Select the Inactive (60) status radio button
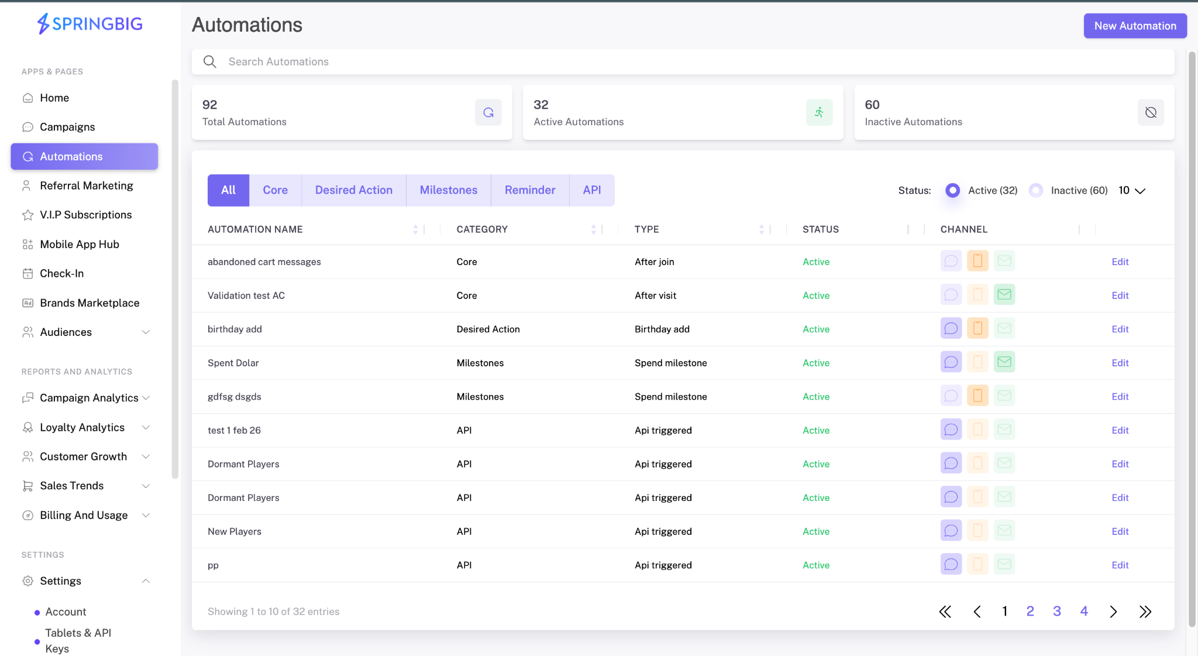This screenshot has width=1198, height=656. pos(1036,190)
